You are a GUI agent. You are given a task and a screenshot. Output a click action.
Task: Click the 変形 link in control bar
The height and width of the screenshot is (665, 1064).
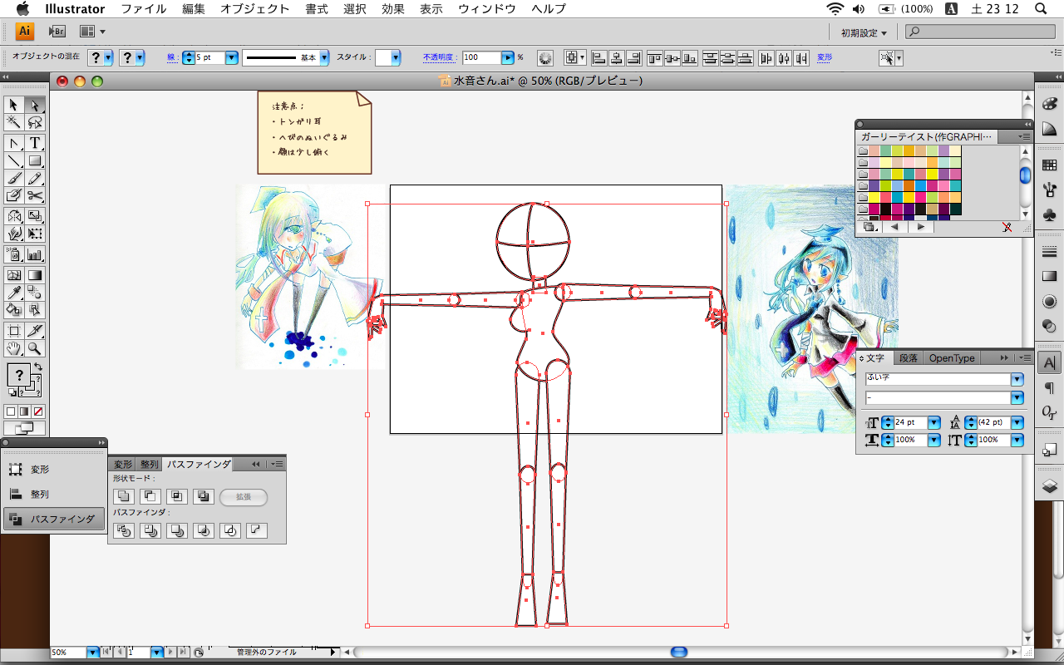click(825, 57)
